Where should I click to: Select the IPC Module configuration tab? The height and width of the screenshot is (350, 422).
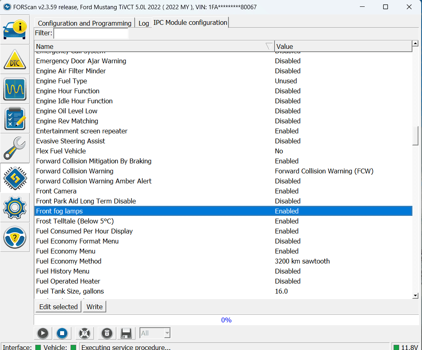[x=190, y=22]
